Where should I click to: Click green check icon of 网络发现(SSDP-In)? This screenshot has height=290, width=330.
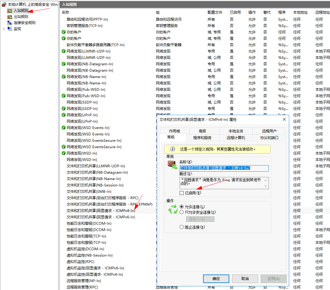click(x=63, y=108)
